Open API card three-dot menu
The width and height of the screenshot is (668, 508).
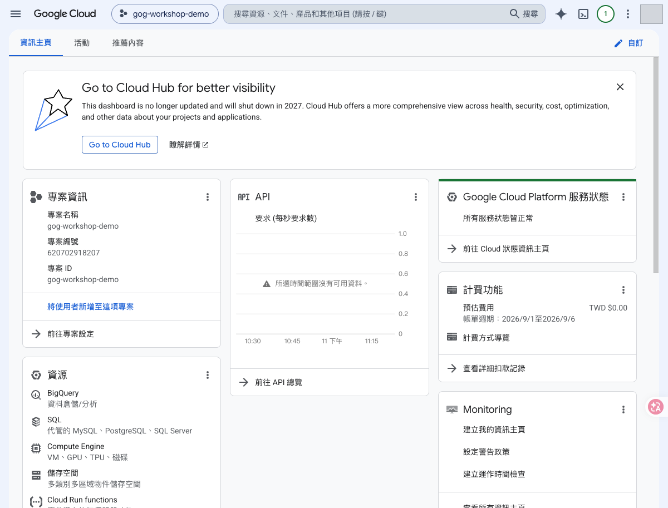click(415, 197)
